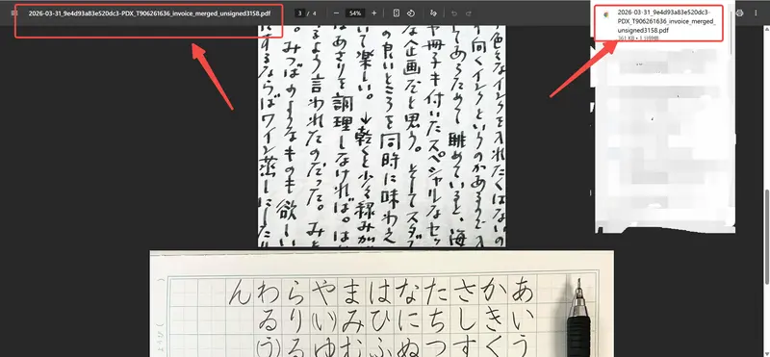Screen dimensions: 770x357
Task: Click the redo arrow in PDF toolbar
Action: click(469, 13)
